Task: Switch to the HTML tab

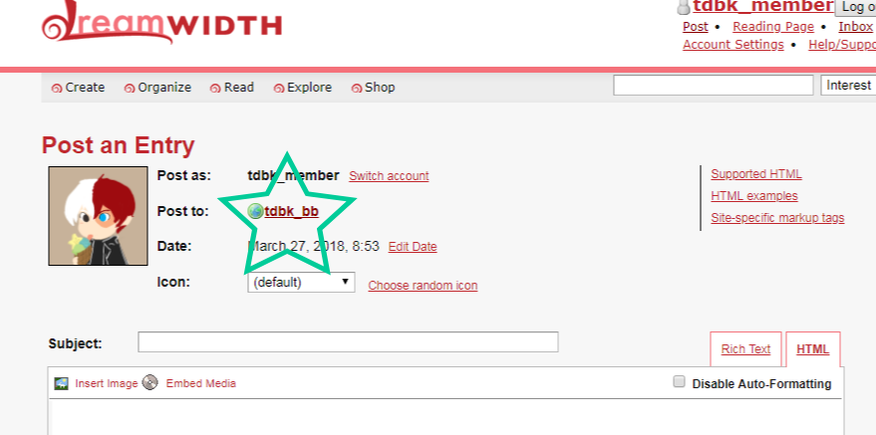Action: pyautogui.click(x=813, y=349)
